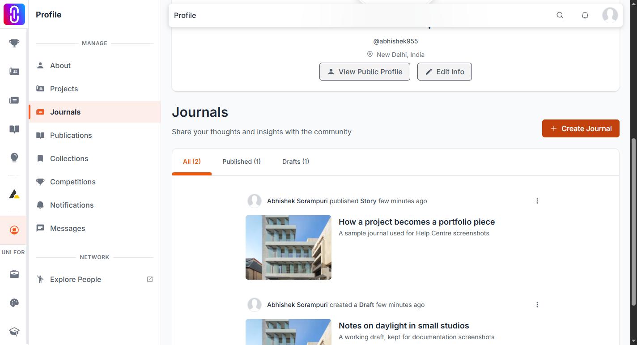Open Collections in the Manage menu
637x345 pixels.
click(x=94, y=158)
